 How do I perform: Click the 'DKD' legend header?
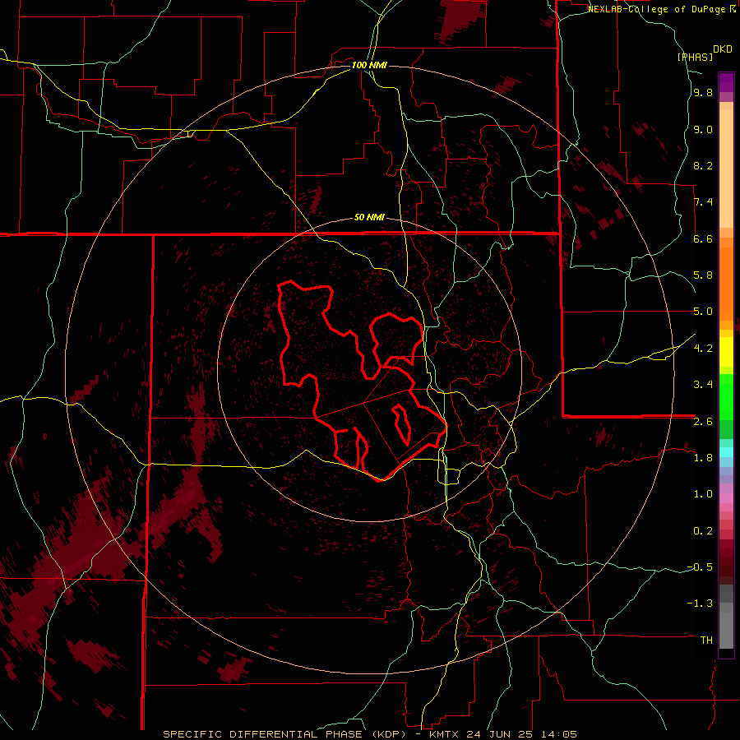coord(723,49)
